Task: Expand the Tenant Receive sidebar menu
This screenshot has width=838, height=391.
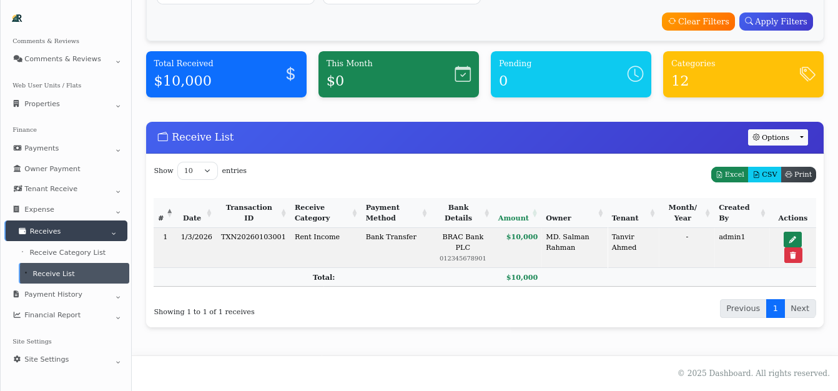Action: [x=51, y=189]
